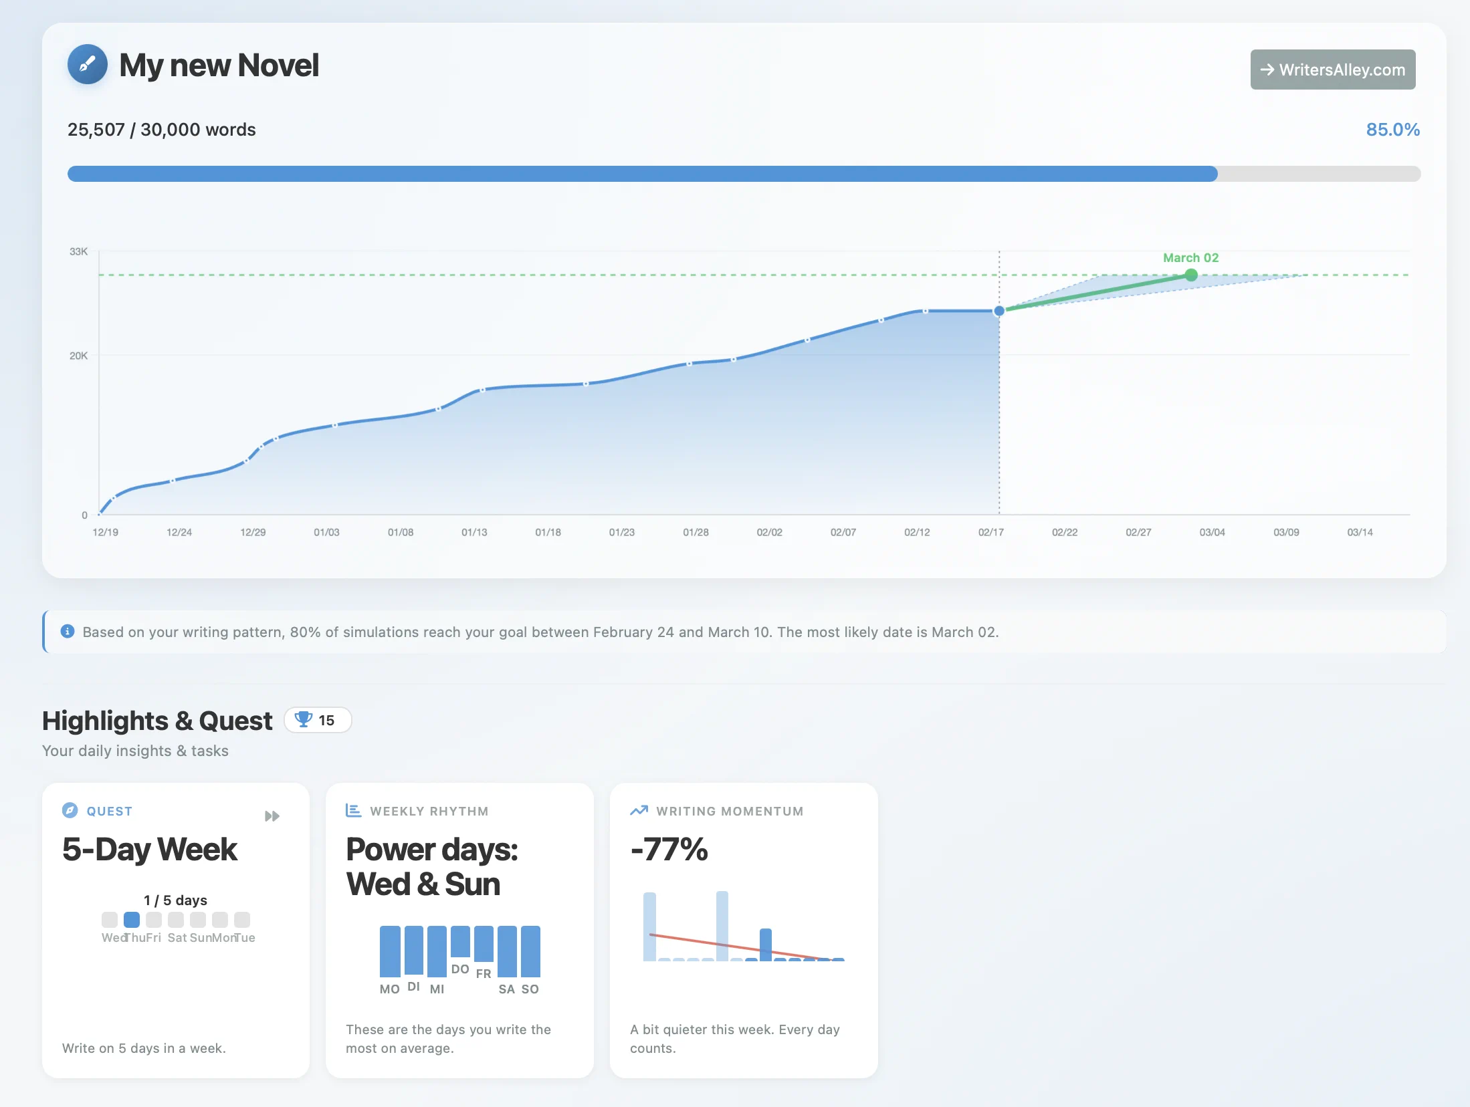Toggle the Thu day square showing completion
Image resolution: width=1470 pixels, height=1107 pixels.
click(132, 920)
